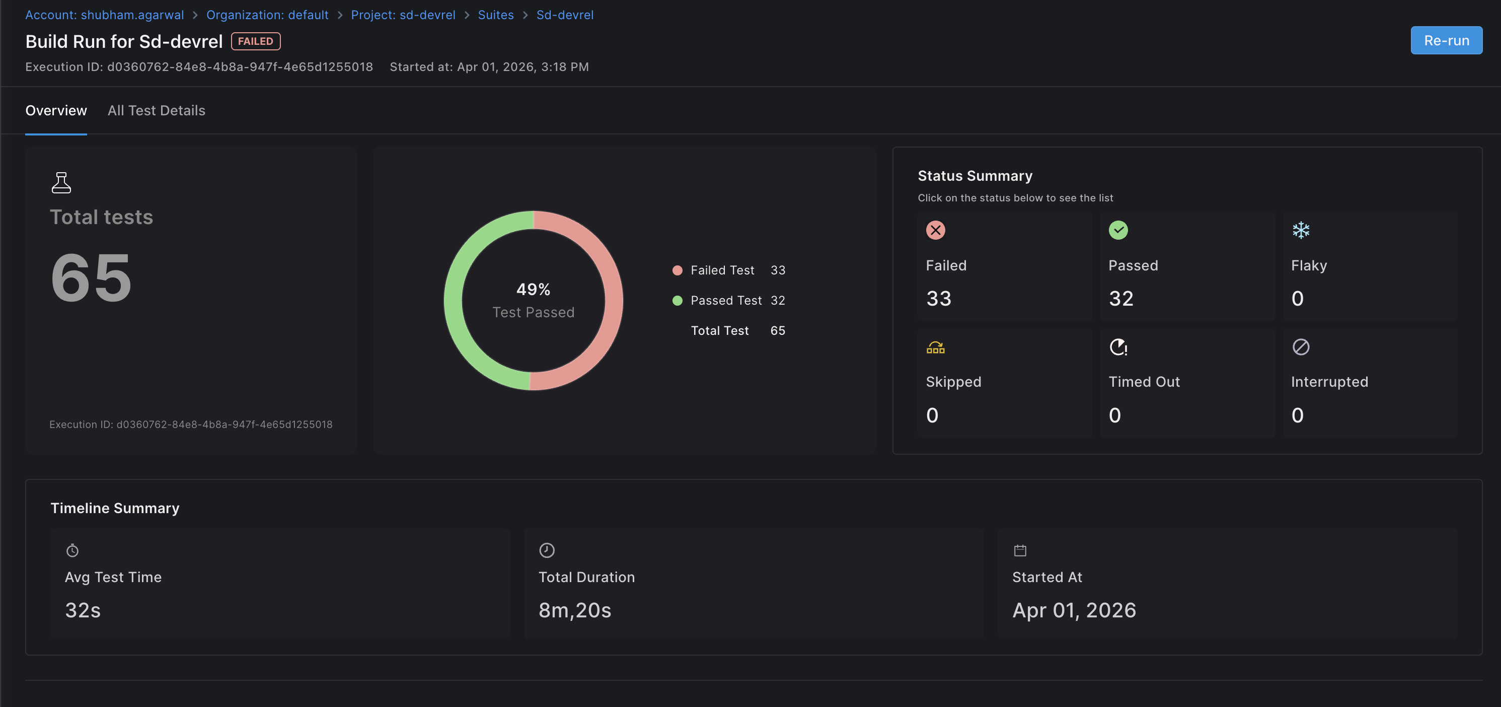
Task: Click 'Click on the status below' hint text
Action: click(x=1015, y=198)
